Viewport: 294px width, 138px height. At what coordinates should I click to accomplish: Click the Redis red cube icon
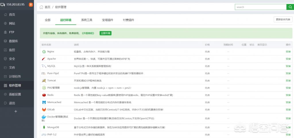click(44, 95)
